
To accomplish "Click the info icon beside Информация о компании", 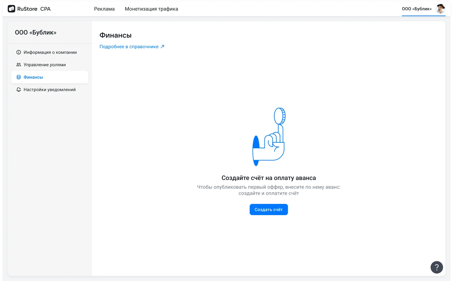I will pyautogui.click(x=19, y=52).
